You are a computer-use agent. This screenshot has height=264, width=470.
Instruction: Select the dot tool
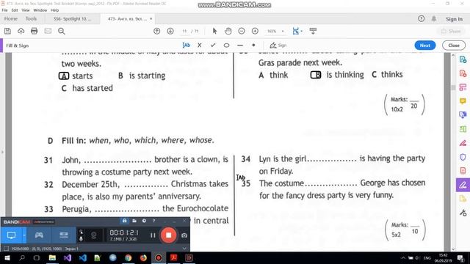pyautogui.click(x=253, y=45)
